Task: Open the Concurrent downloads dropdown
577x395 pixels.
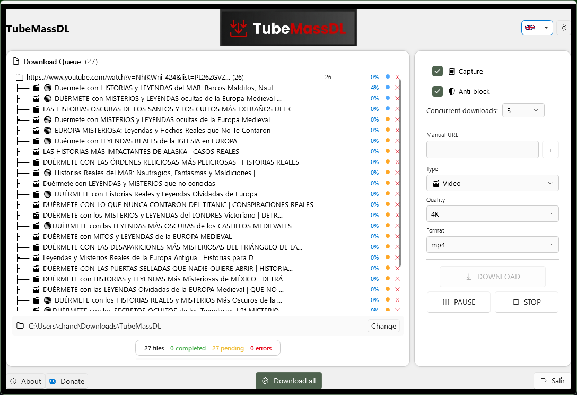Action: tap(523, 110)
